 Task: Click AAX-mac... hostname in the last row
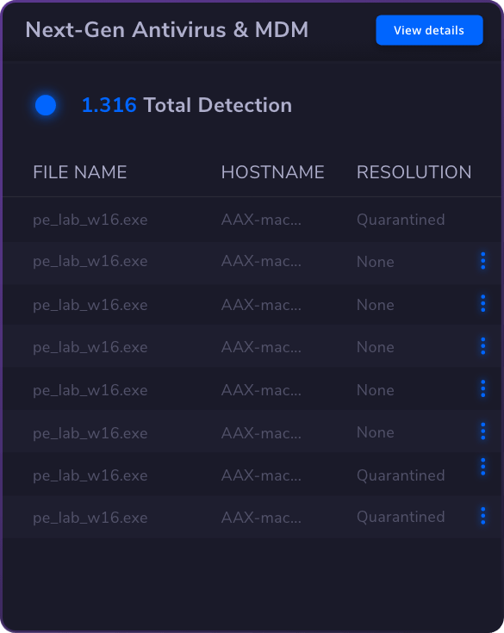click(x=261, y=518)
